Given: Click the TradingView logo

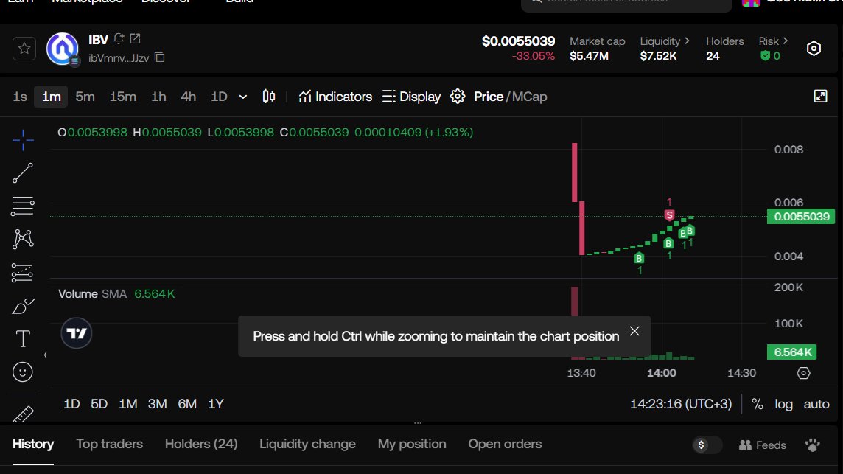Looking at the screenshot, I should [x=77, y=334].
